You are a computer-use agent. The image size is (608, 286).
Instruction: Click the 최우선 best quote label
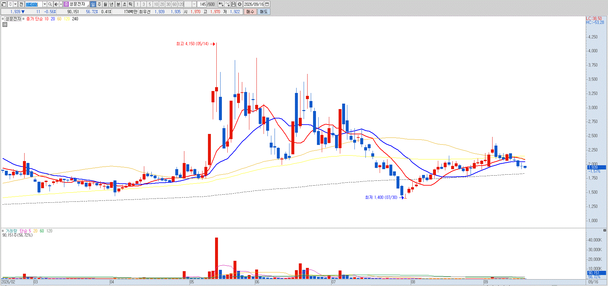point(145,12)
